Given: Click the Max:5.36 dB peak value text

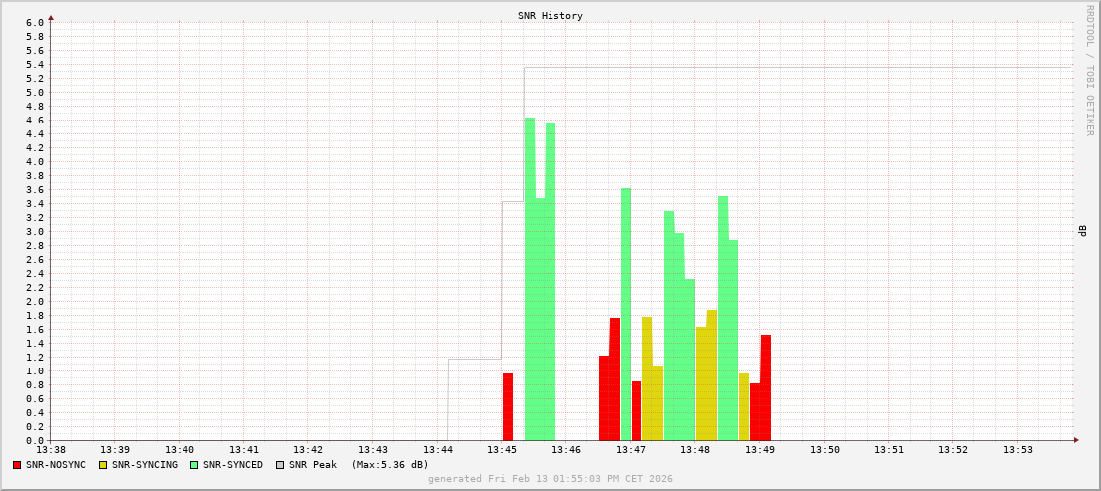Looking at the screenshot, I should pyautogui.click(x=390, y=465).
